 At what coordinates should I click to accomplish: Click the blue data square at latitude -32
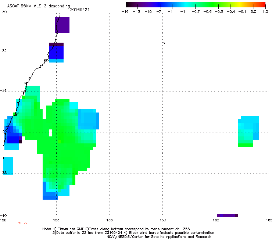pyautogui.click(x=56, y=53)
